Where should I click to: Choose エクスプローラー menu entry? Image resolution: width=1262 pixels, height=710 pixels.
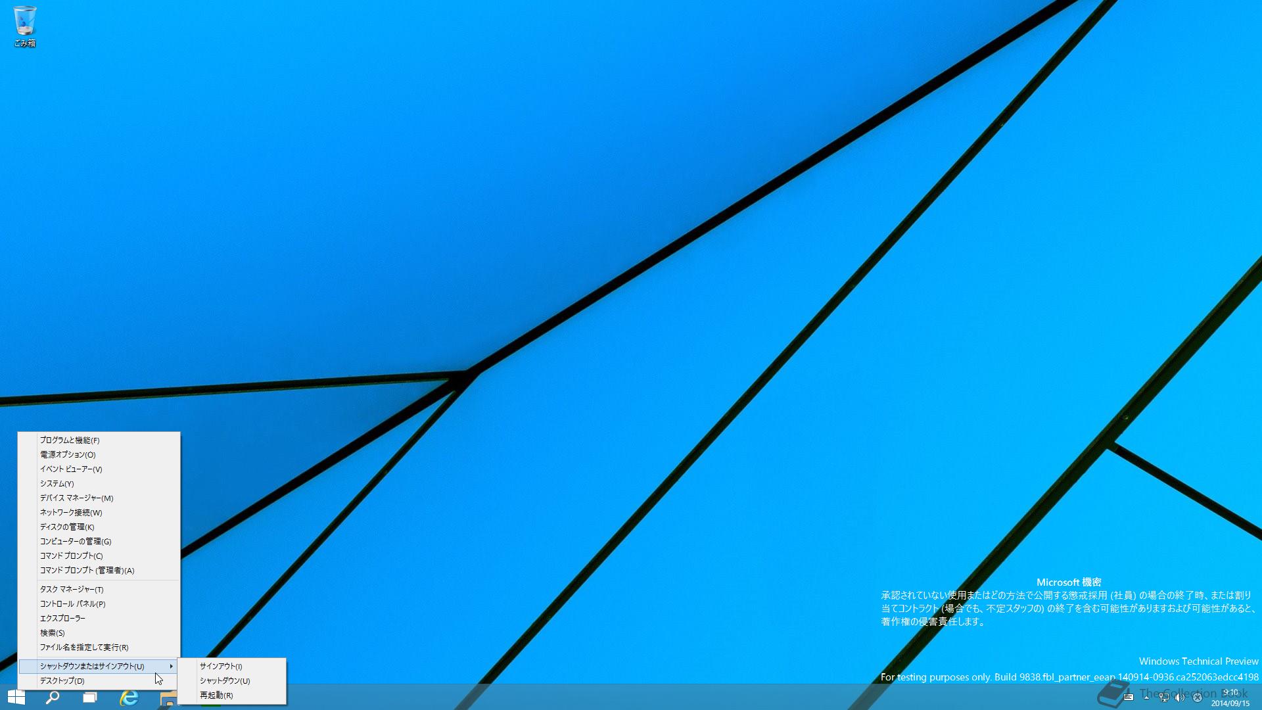tap(99, 619)
